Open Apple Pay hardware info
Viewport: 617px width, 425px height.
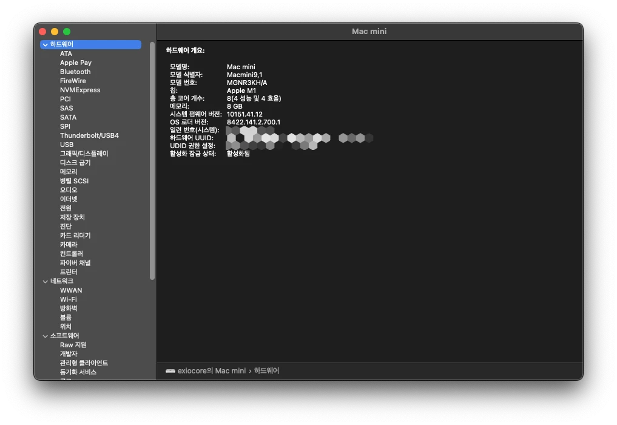pos(76,63)
